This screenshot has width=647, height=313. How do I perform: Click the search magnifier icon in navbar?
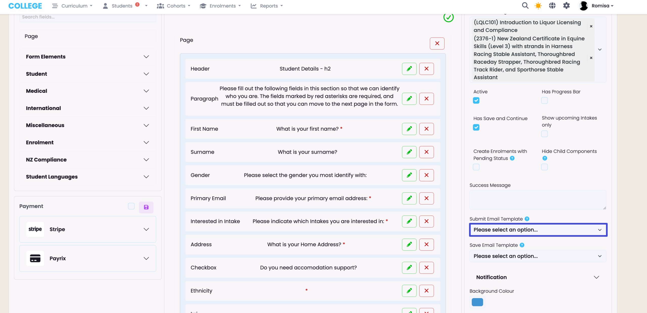click(x=525, y=6)
